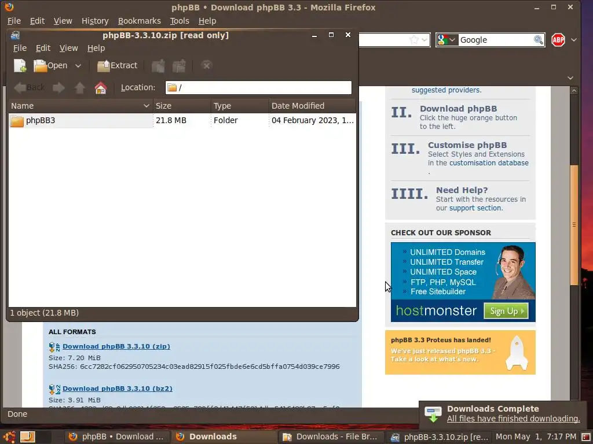
Task: Click the Location path input field
Action: (258, 88)
